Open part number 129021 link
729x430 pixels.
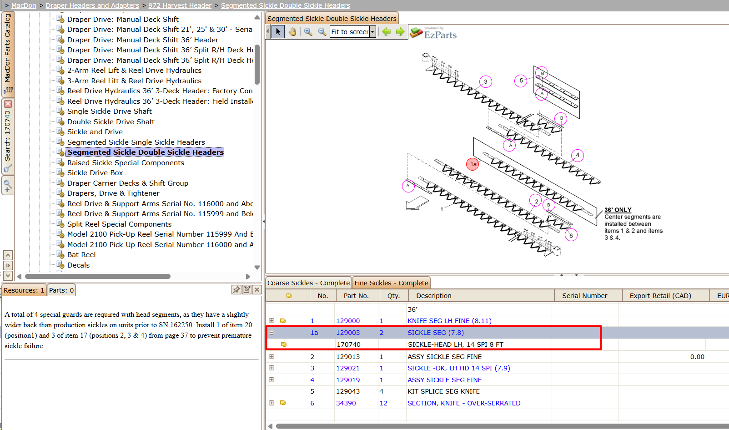click(x=348, y=368)
